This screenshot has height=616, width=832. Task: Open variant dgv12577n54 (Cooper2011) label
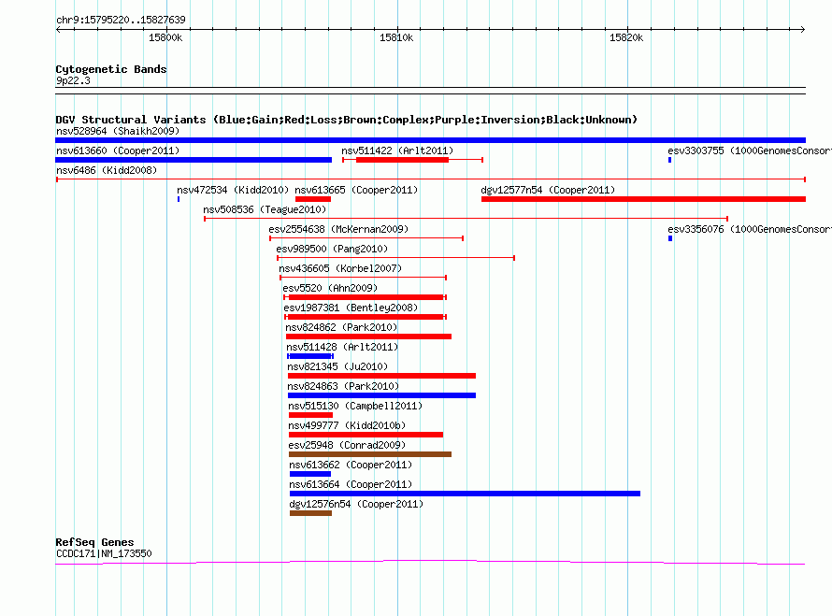click(x=548, y=190)
